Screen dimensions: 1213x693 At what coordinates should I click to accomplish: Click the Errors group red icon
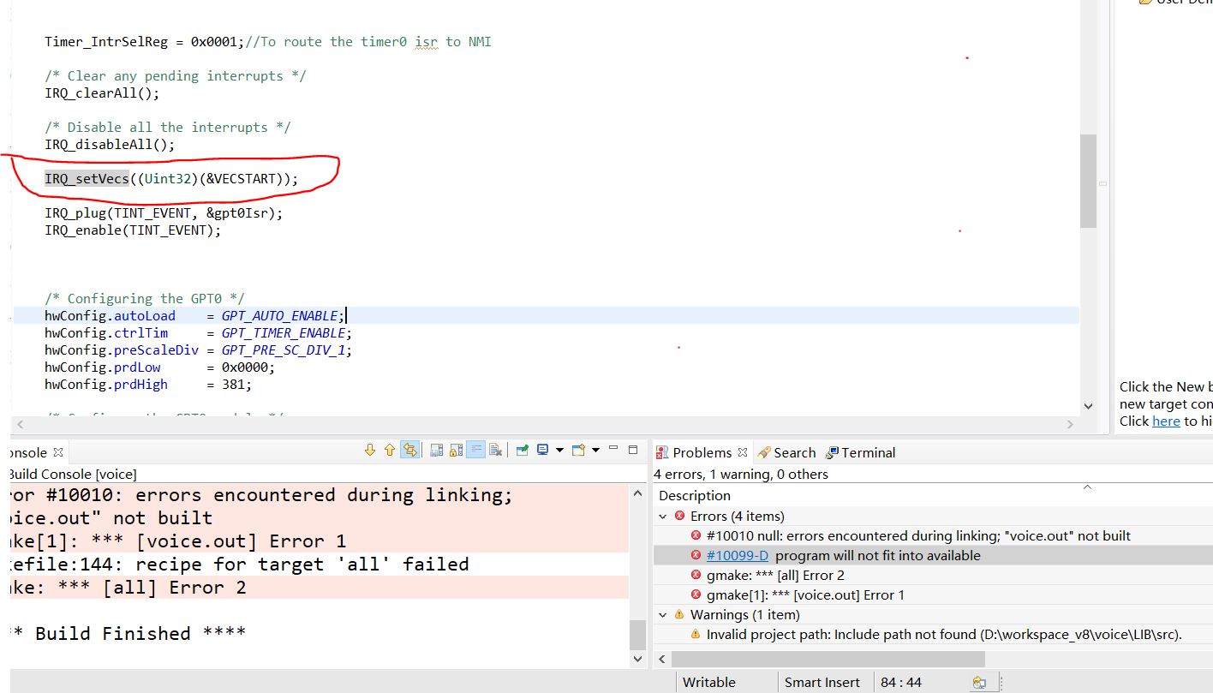click(679, 516)
